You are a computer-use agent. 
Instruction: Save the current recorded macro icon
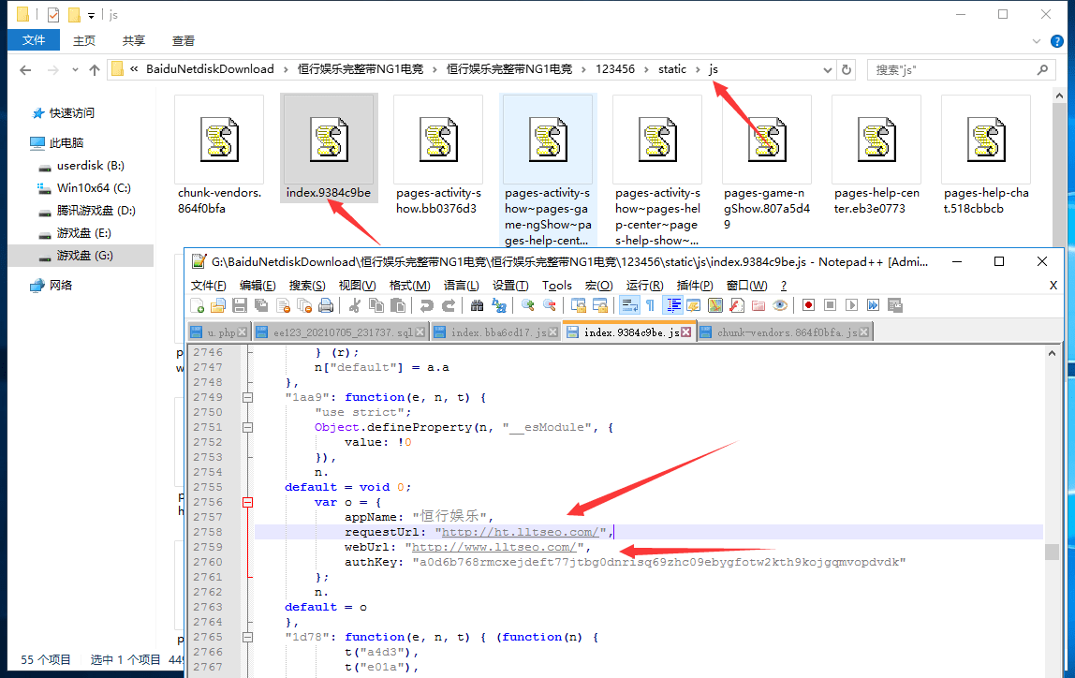[894, 305]
